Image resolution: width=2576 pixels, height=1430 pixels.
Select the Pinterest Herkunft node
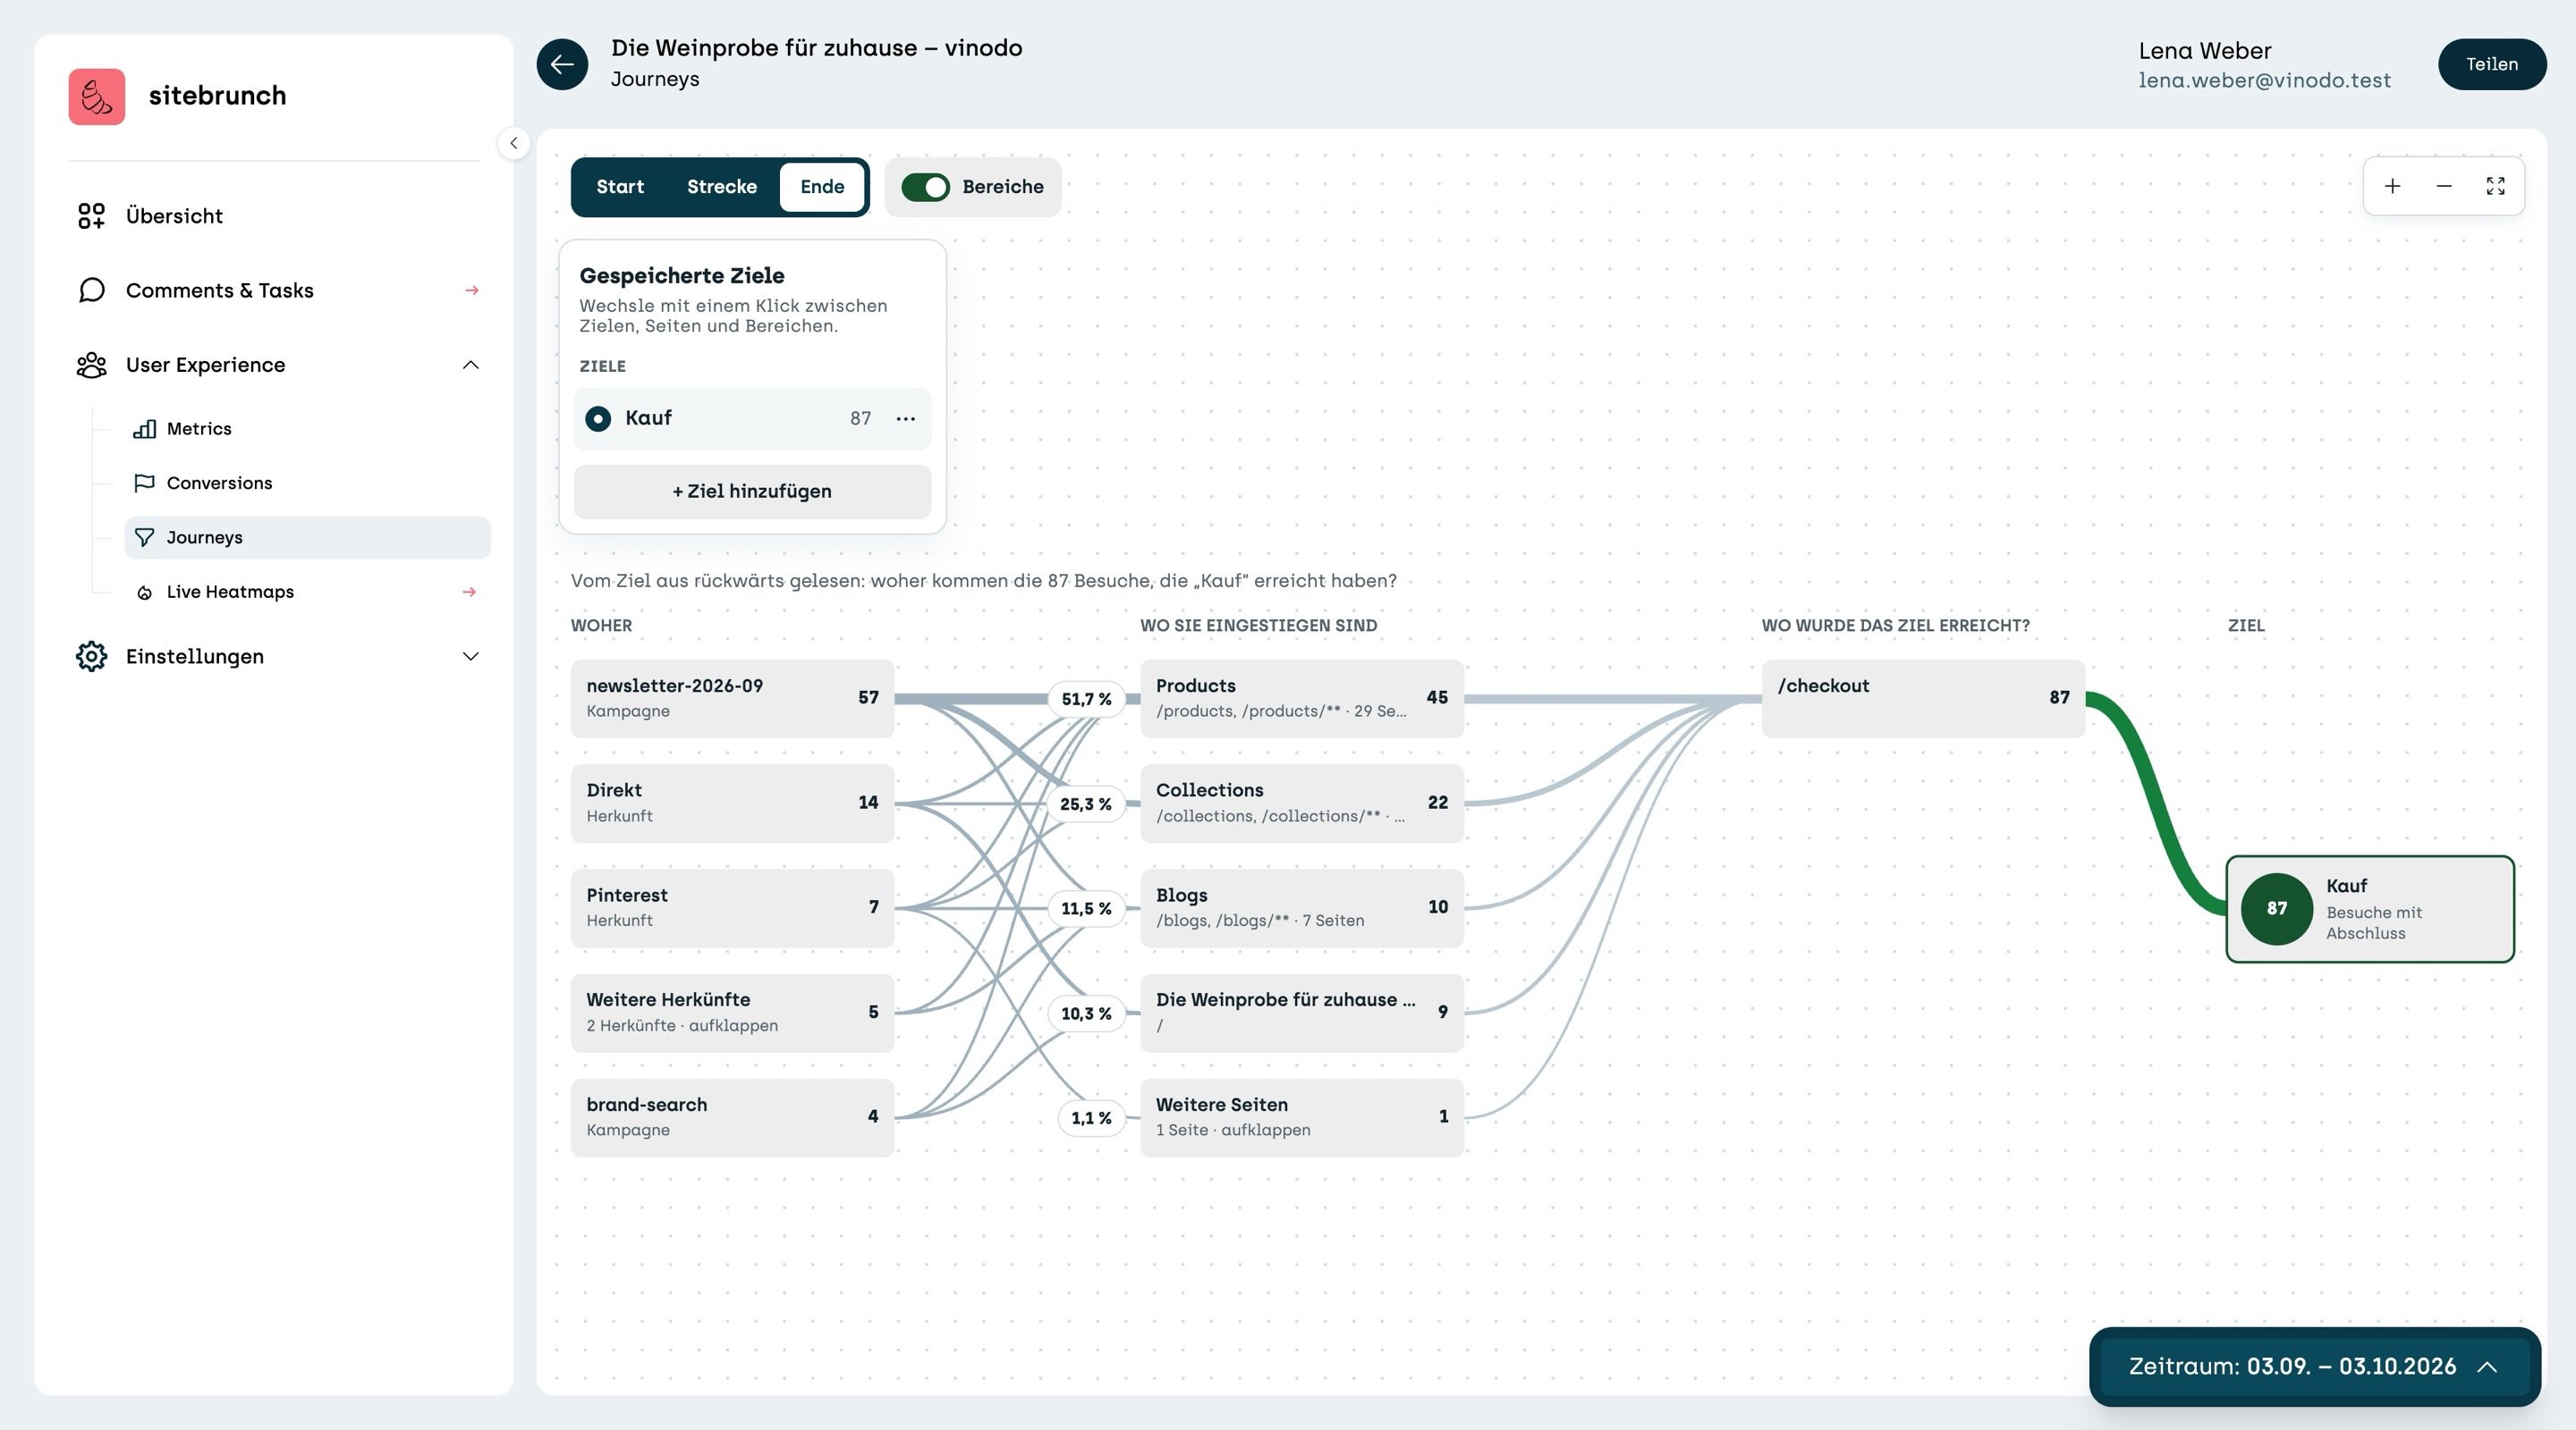[732, 908]
